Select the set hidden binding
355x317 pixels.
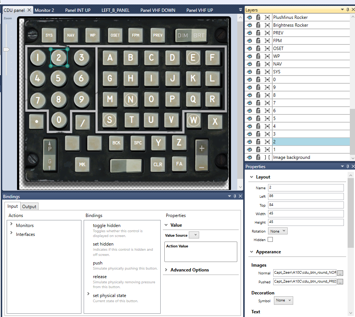pos(103,244)
